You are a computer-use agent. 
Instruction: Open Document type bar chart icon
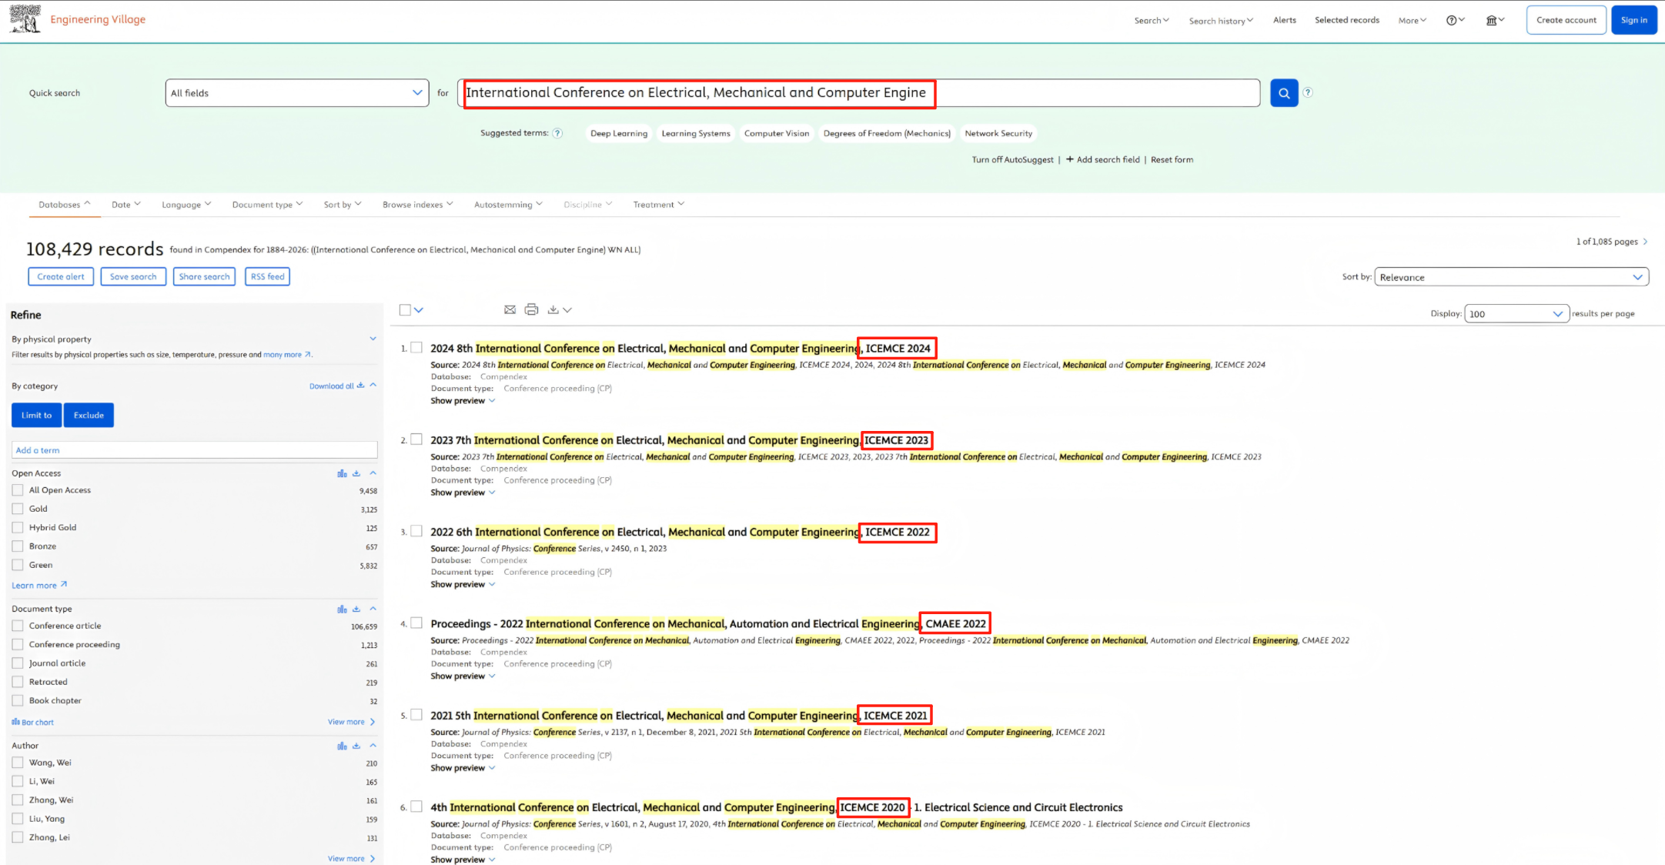click(342, 609)
